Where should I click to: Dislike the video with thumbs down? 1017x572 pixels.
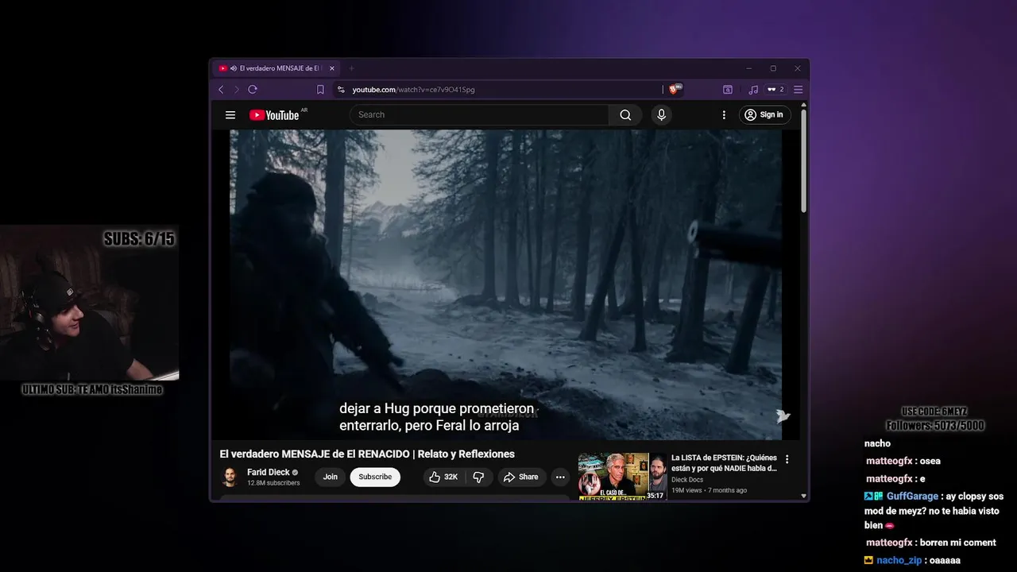point(478,477)
